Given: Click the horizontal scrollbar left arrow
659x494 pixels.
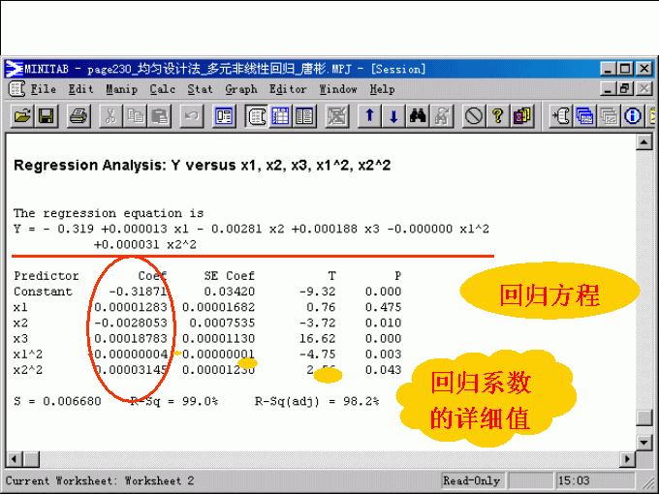Looking at the screenshot, I should pos(15,458).
